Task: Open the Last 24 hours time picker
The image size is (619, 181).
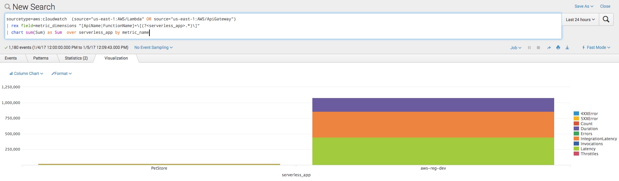Action: pyautogui.click(x=580, y=20)
